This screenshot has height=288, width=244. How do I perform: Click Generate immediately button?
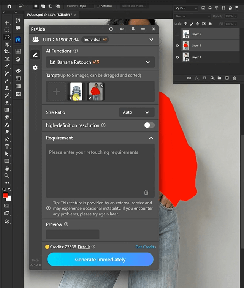coord(100,260)
